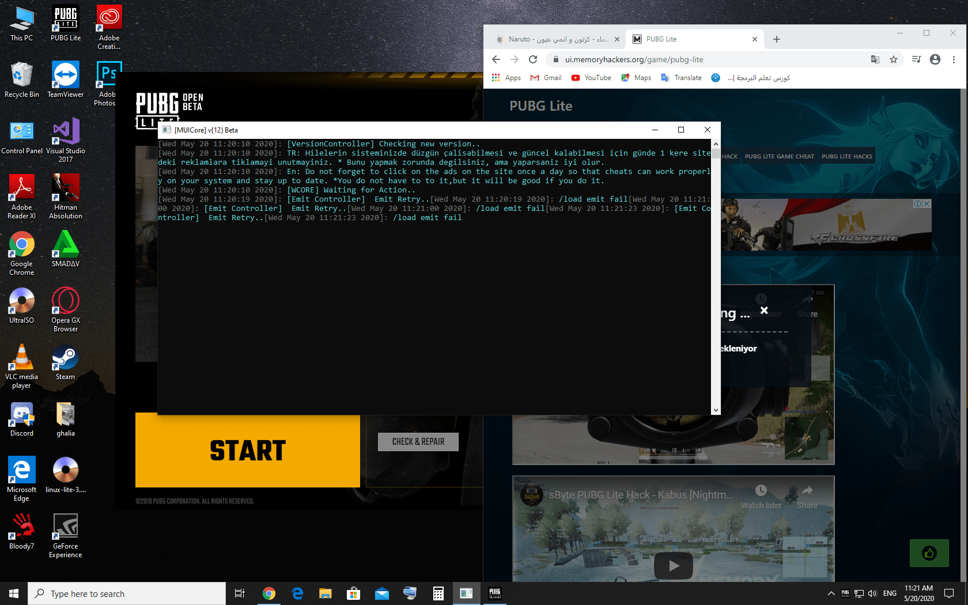Click Share on the sByte video
The height and width of the screenshot is (605, 968).
point(807,497)
